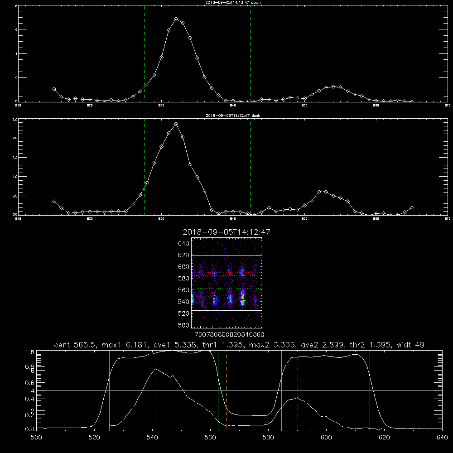Click y-axis label '620' of the spectral image
Viewport: 453px width, 453px height.
point(183,255)
